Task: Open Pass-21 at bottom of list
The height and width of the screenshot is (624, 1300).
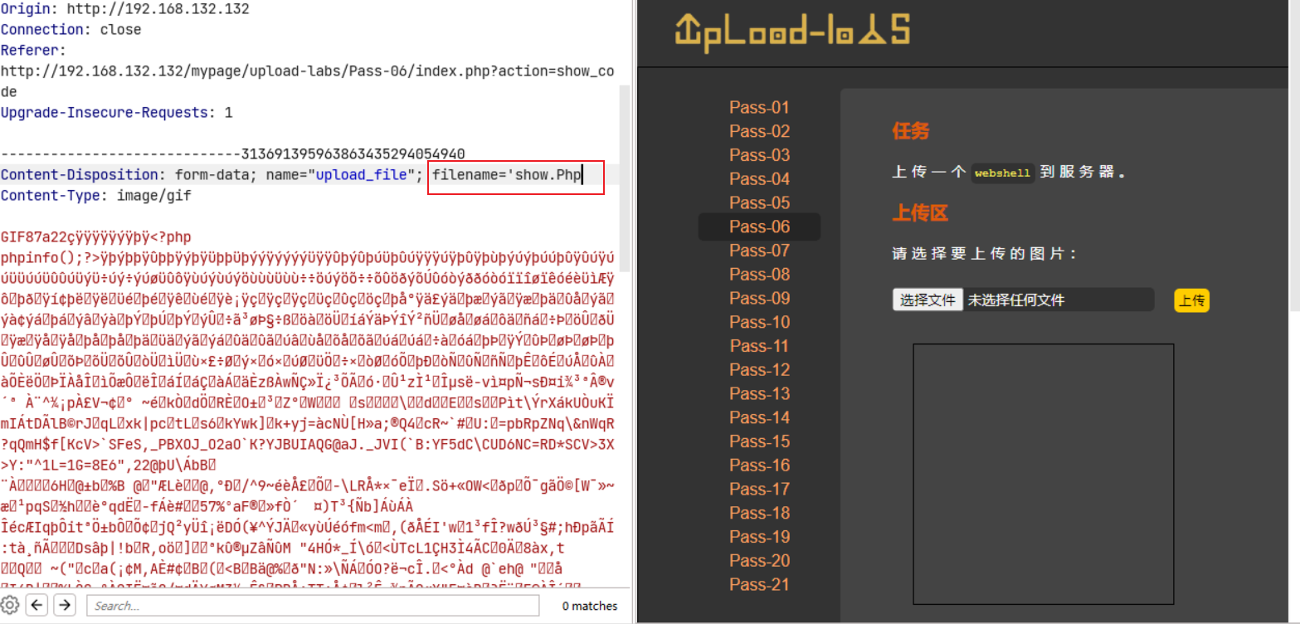Action: tap(759, 585)
